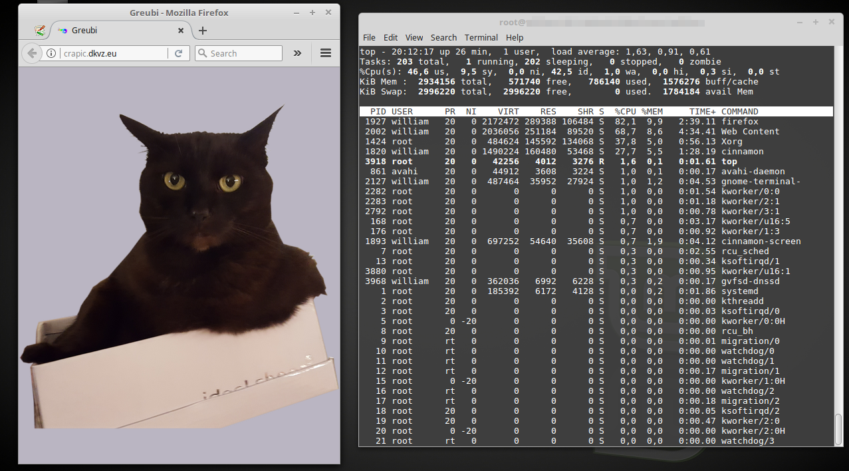The image size is (849, 471).
Task: Click into the Firefox Search field
Action: pyautogui.click(x=243, y=53)
